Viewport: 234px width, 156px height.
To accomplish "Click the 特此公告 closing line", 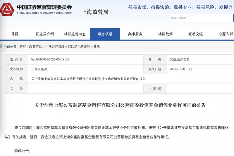I will click(23, 151).
